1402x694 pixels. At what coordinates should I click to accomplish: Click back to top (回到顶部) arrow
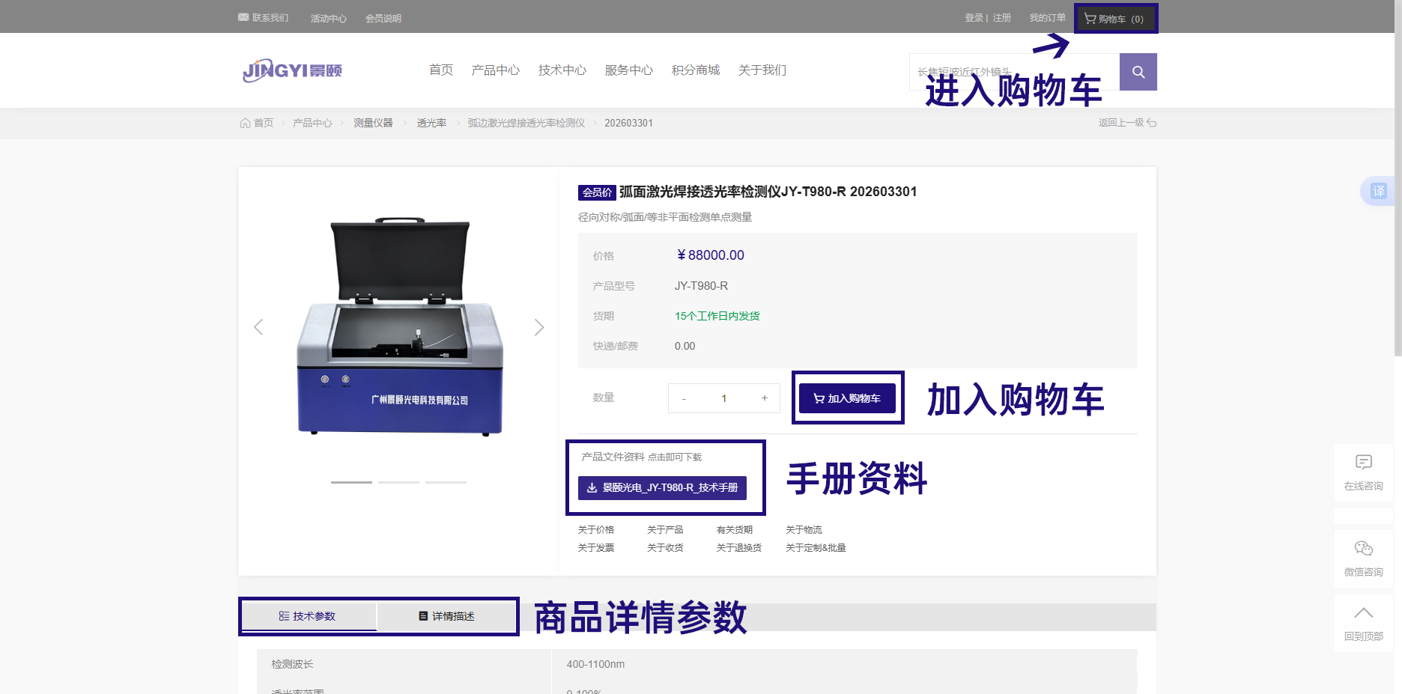pos(1363,623)
